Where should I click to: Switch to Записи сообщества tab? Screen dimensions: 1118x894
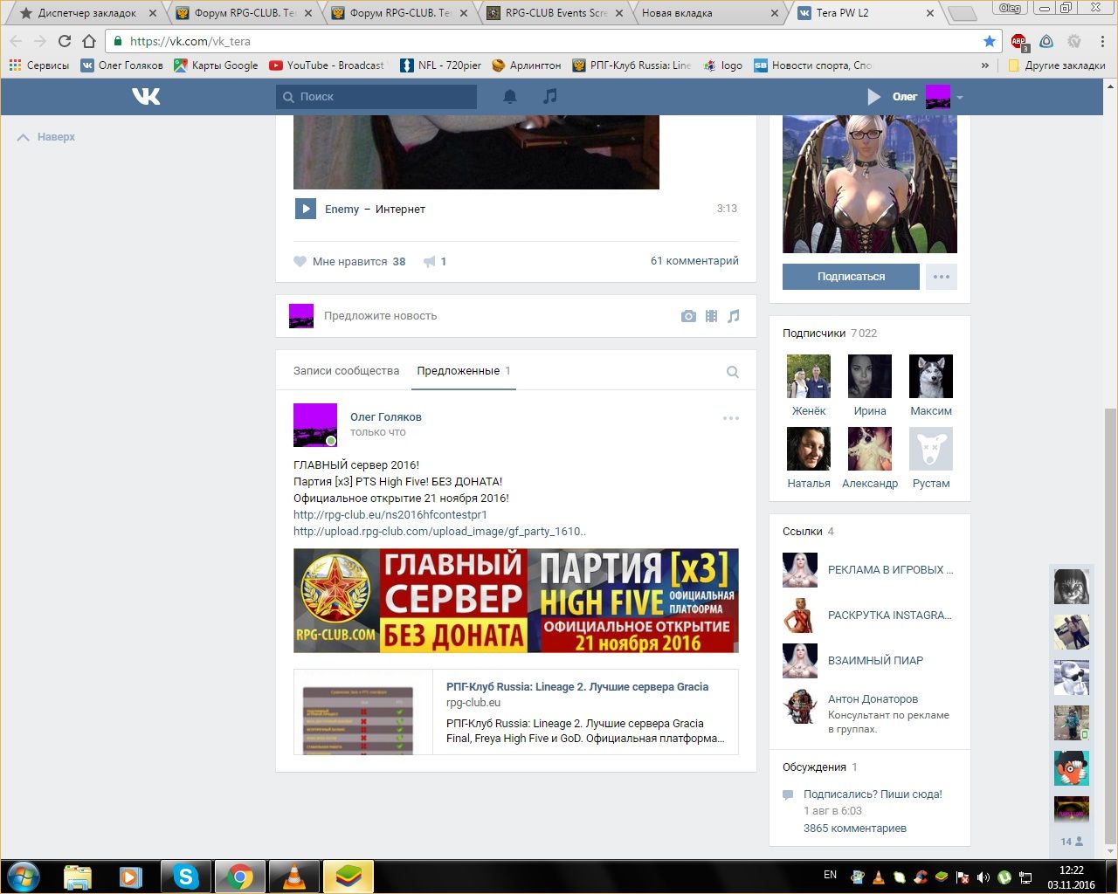click(346, 371)
